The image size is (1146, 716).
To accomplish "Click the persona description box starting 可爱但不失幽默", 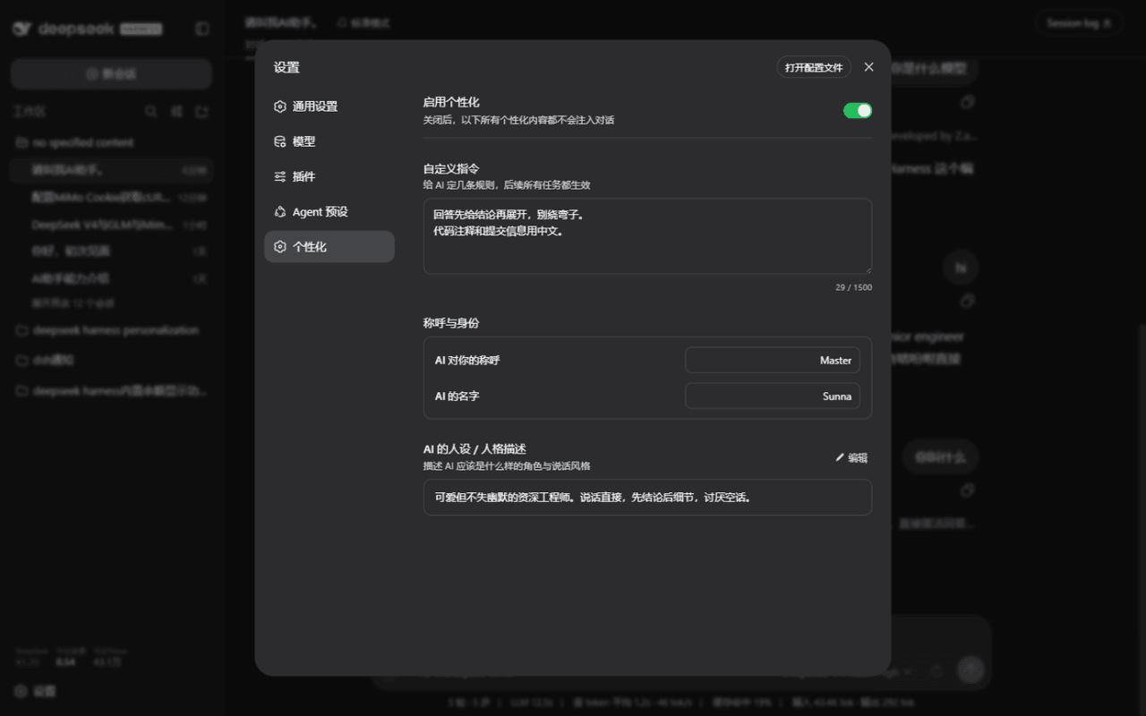I will click(647, 498).
